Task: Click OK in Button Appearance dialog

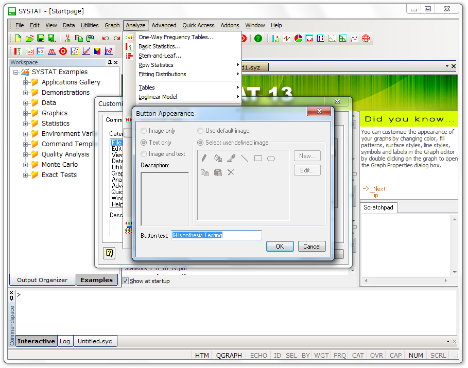Action: tap(280, 246)
